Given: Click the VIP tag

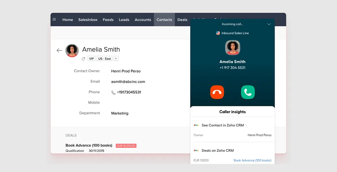Looking at the screenshot, I should click(x=92, y=58).
